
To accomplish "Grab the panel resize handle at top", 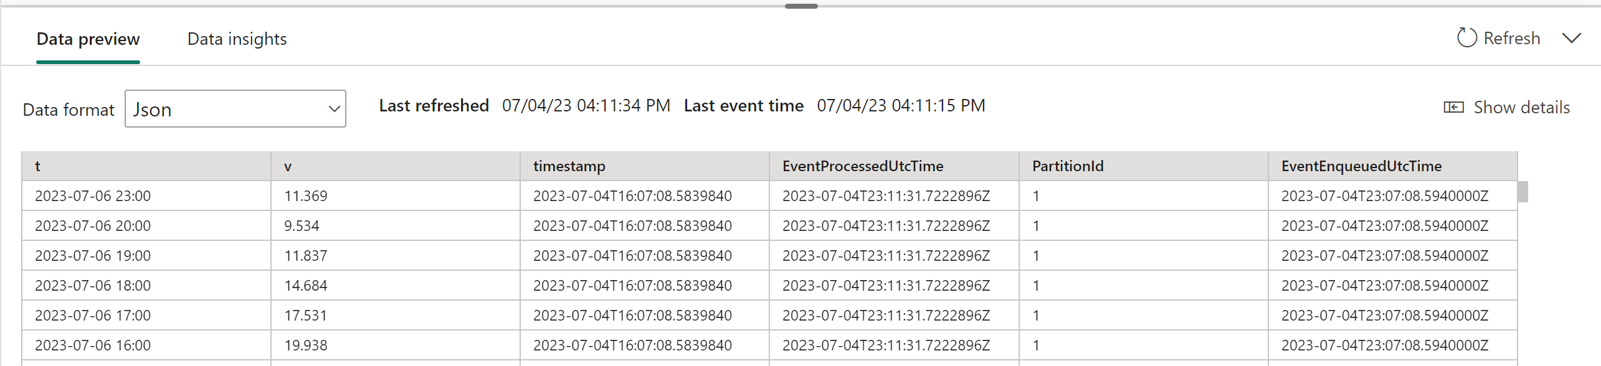I will click(801, 6).
